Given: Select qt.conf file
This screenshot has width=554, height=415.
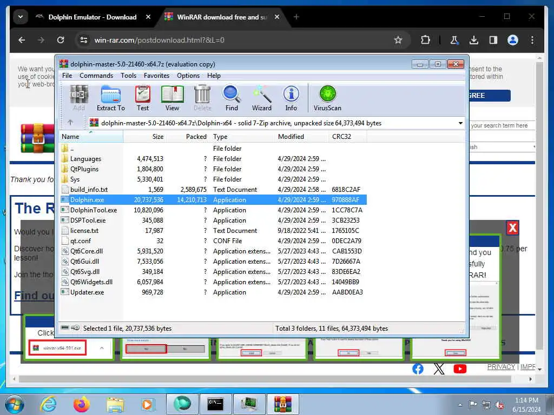Looking at the screenshot, I should (x=213, y=240).
